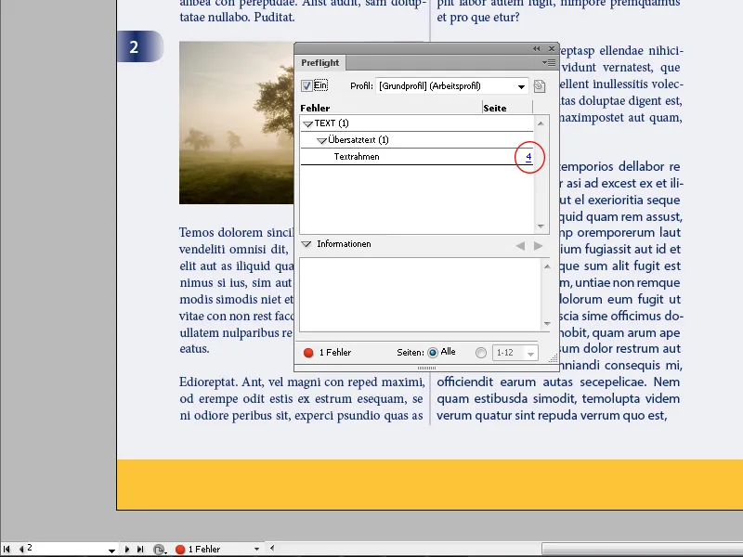Select the Textrahmen error entry

click(371, 157)
